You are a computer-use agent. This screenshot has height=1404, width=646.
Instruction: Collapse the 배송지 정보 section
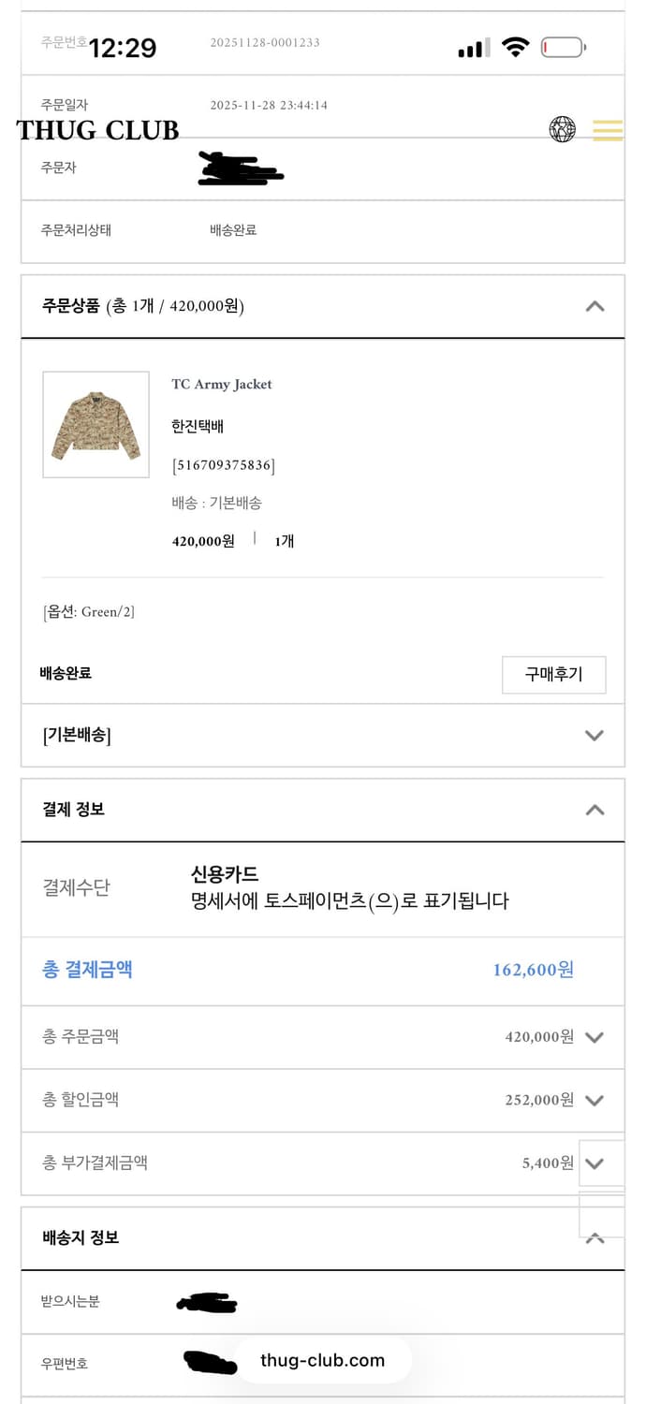pos(593,1237)
